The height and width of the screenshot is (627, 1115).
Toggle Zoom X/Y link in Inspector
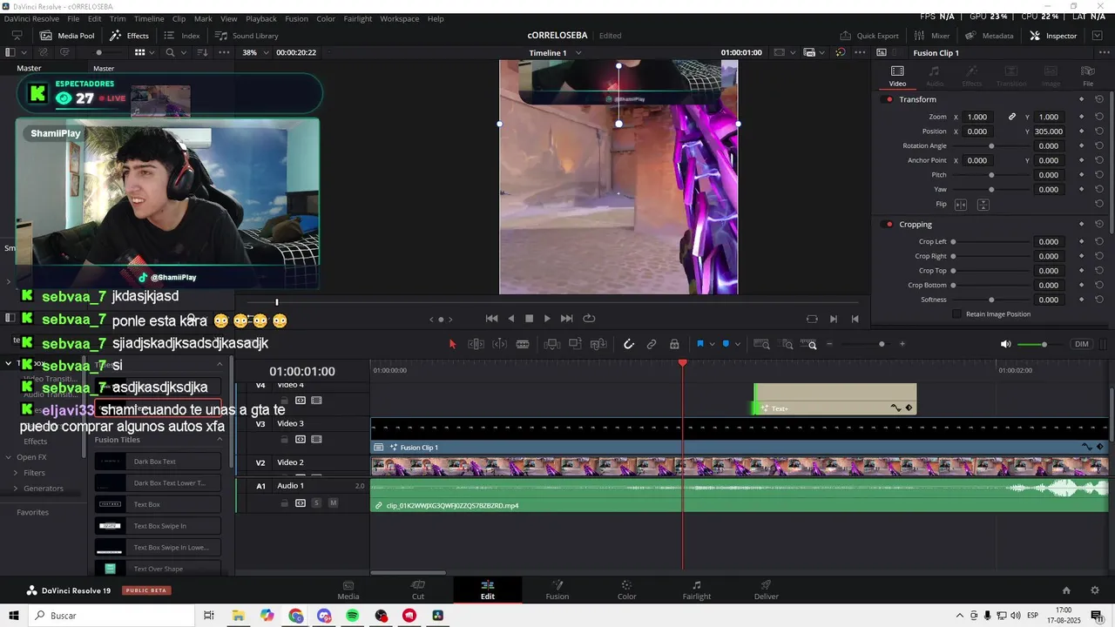(1012, 117)
